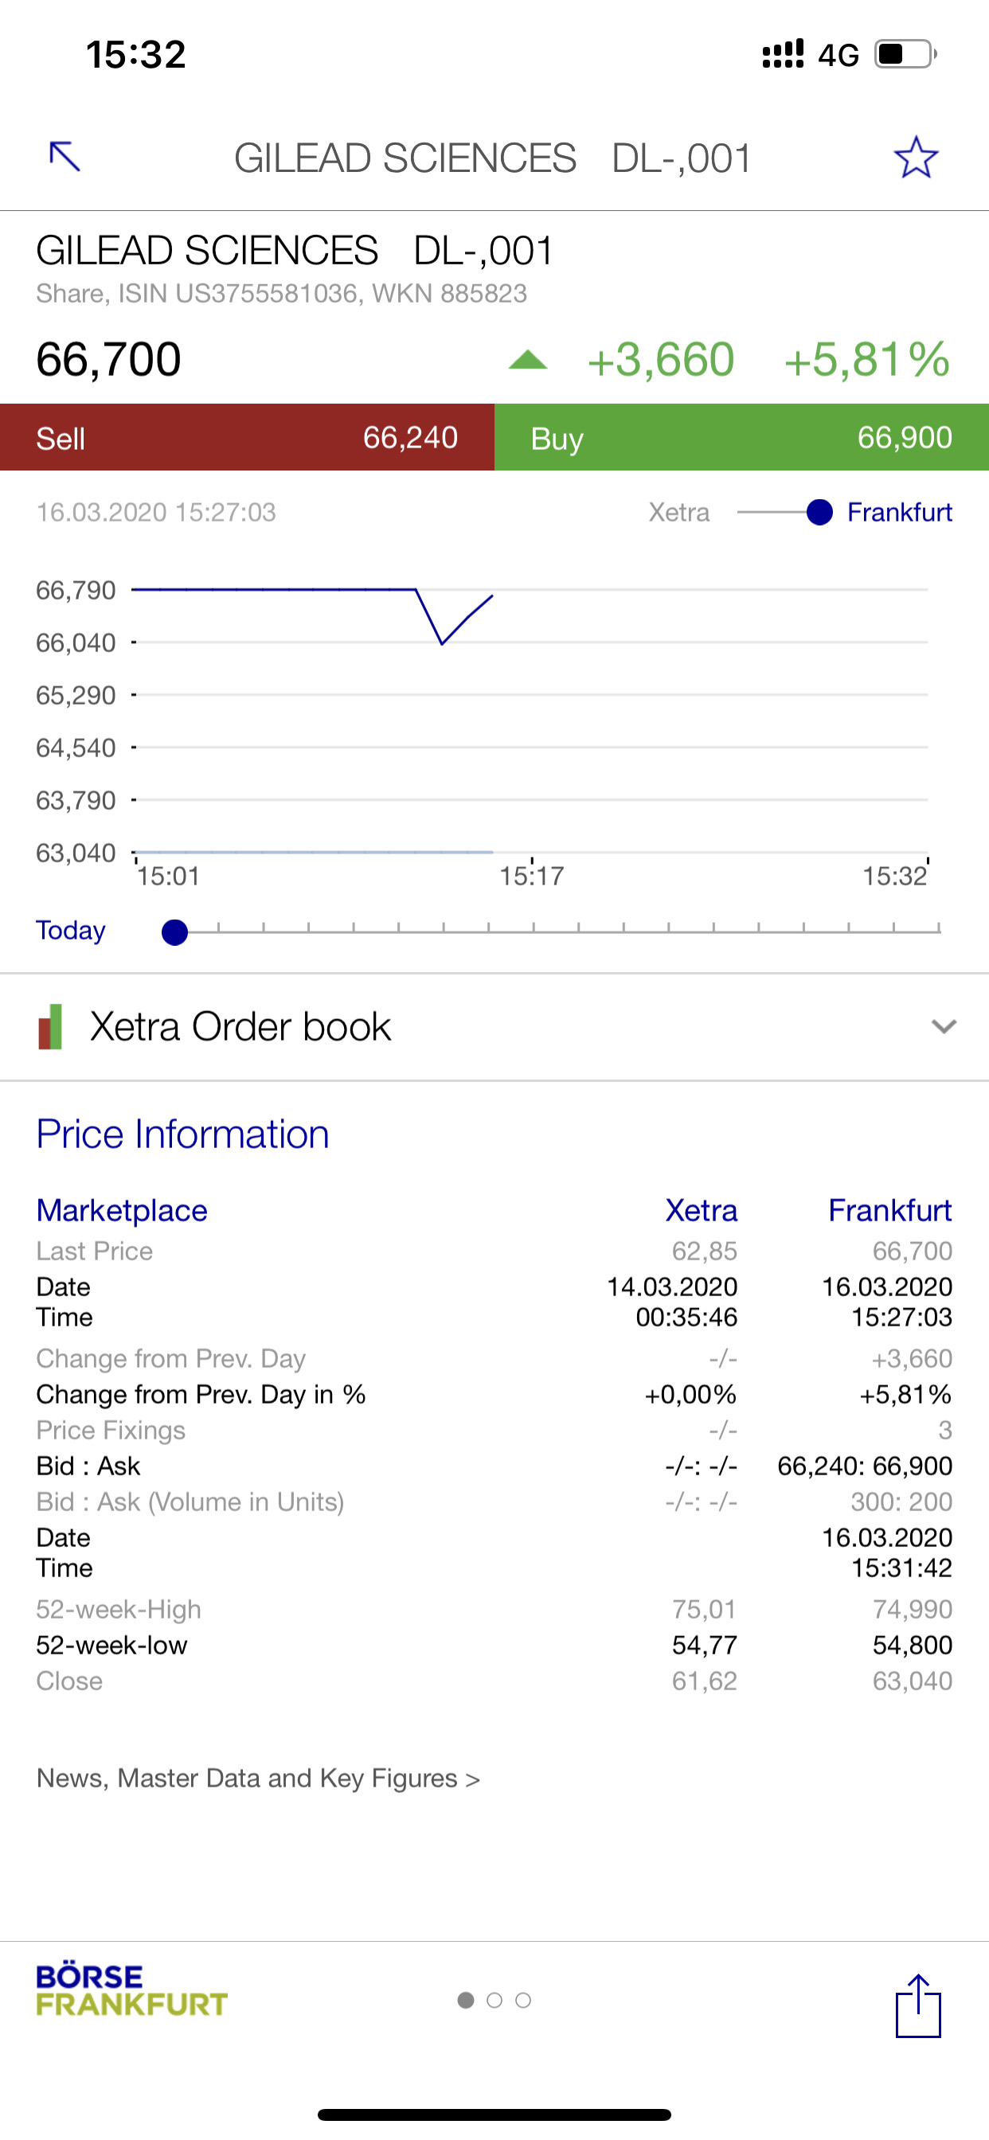Image resolution: width=989 pixels, height=2140 pixels.
Task: Tap the battery icon in the status bar
Action: point(905,54)
